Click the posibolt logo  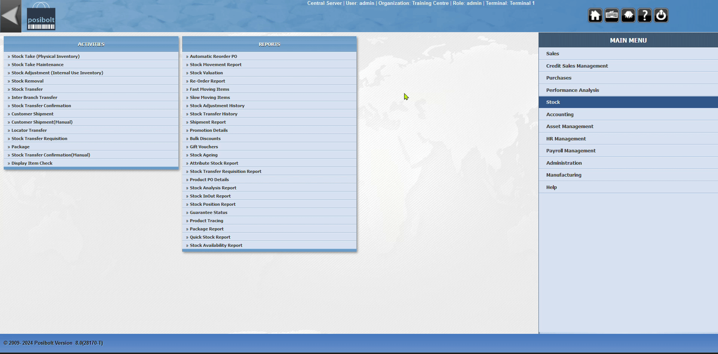41,16
